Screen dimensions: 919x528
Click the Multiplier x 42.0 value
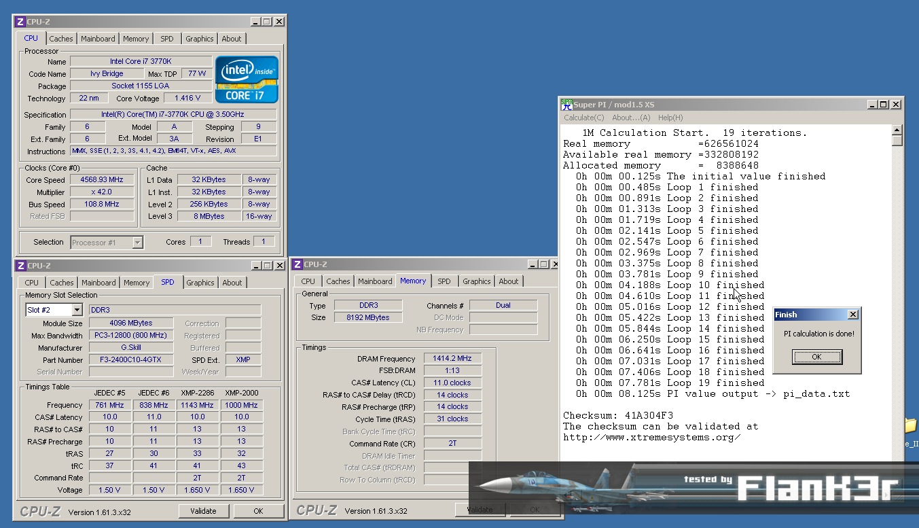point(102,192)
